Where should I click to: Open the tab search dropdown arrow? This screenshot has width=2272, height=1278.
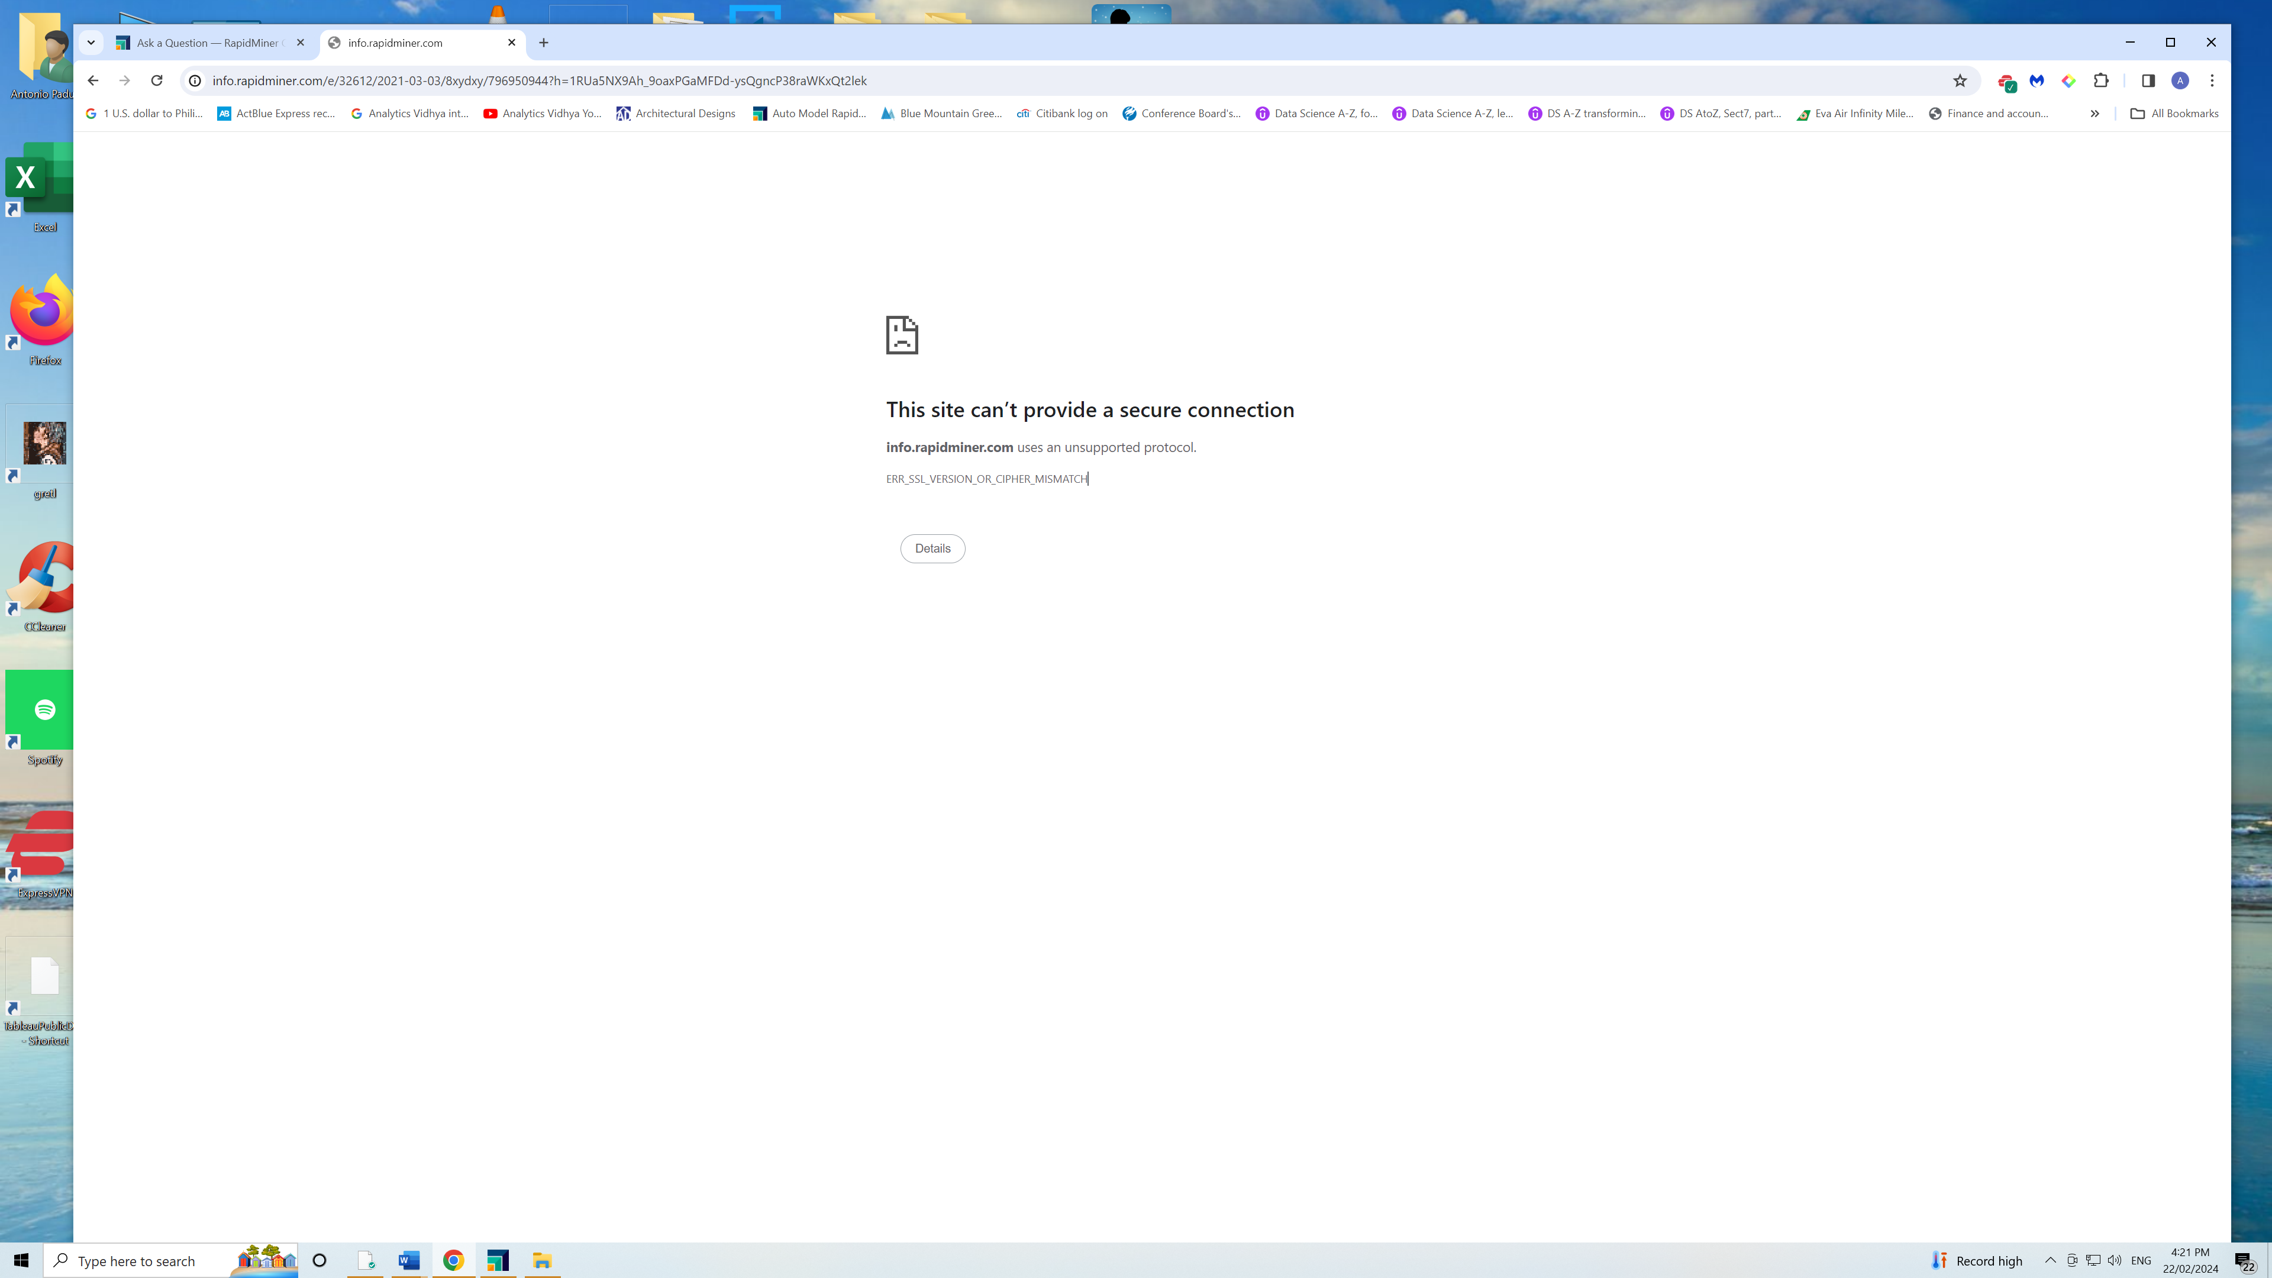point(91,43)
